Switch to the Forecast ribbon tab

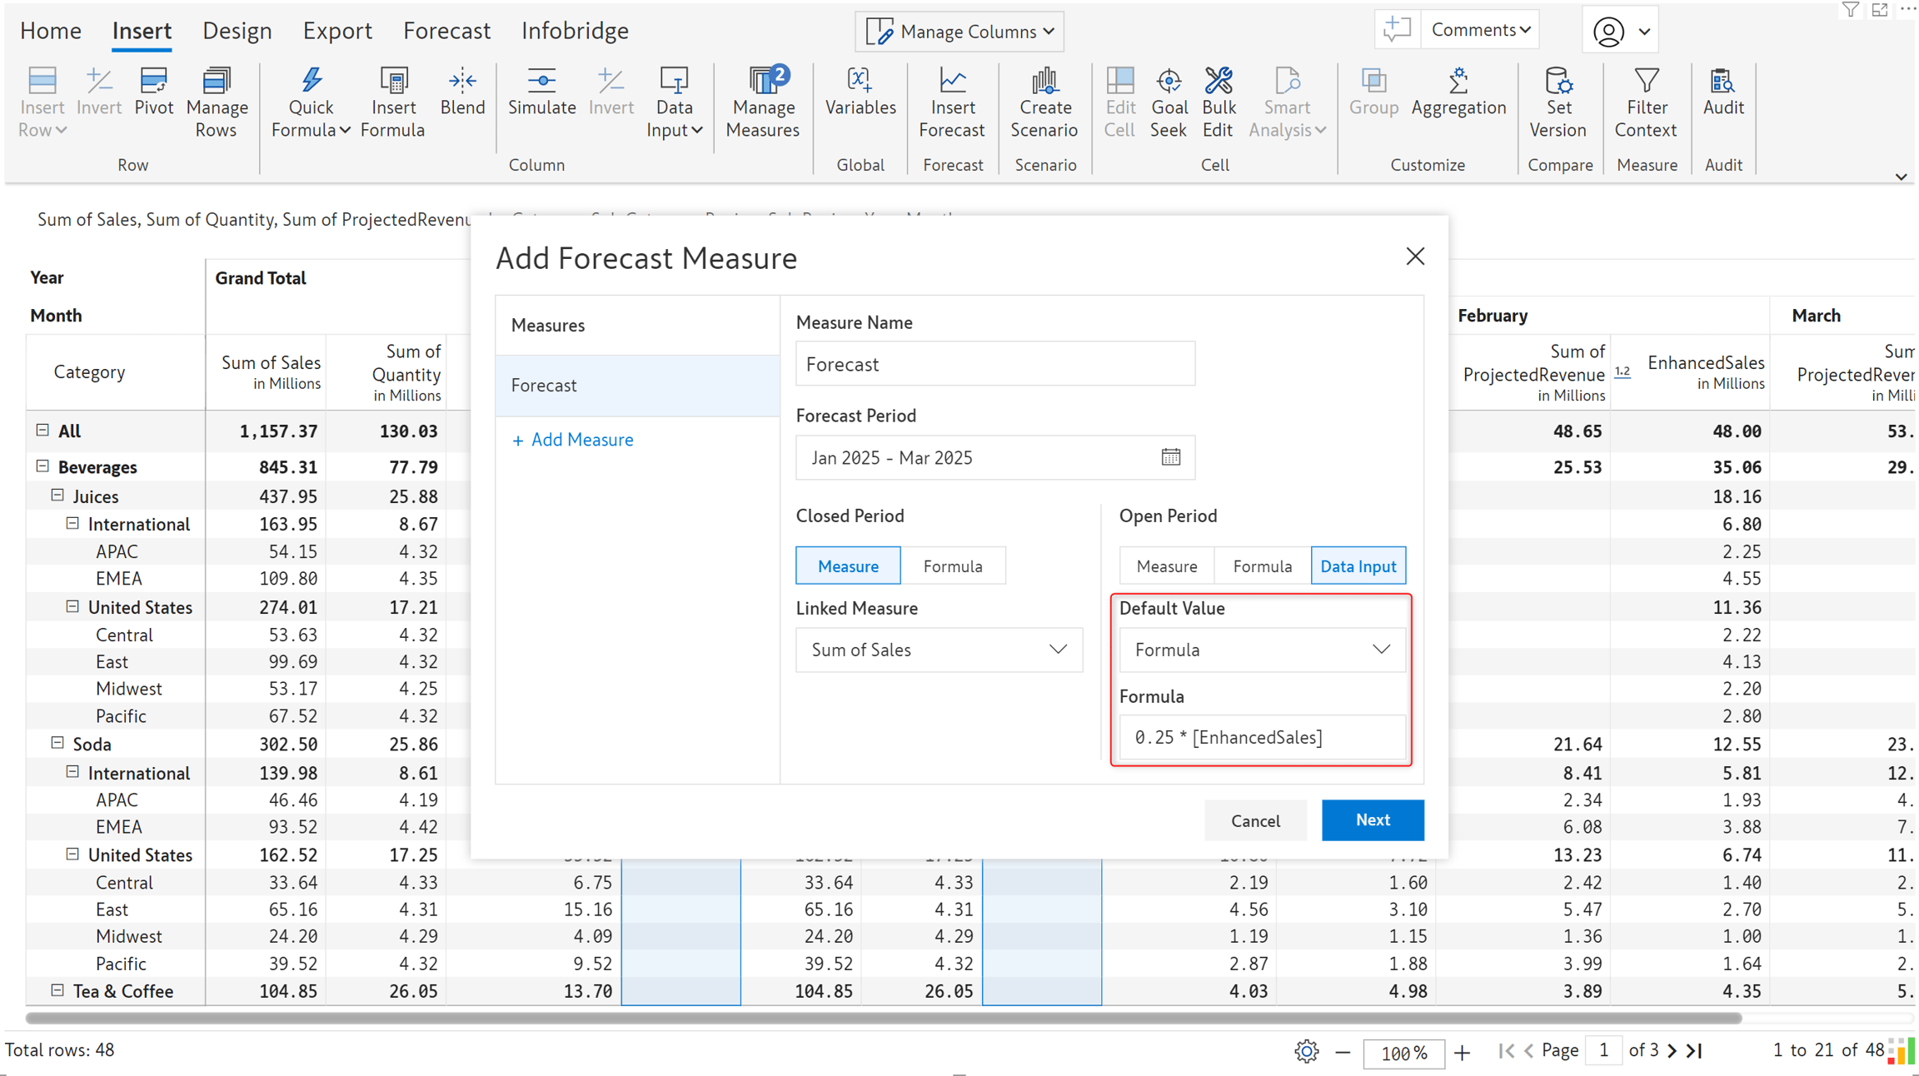(446, 31)
